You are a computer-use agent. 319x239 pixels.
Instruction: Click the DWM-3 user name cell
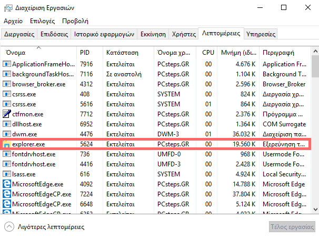[168, 134]
